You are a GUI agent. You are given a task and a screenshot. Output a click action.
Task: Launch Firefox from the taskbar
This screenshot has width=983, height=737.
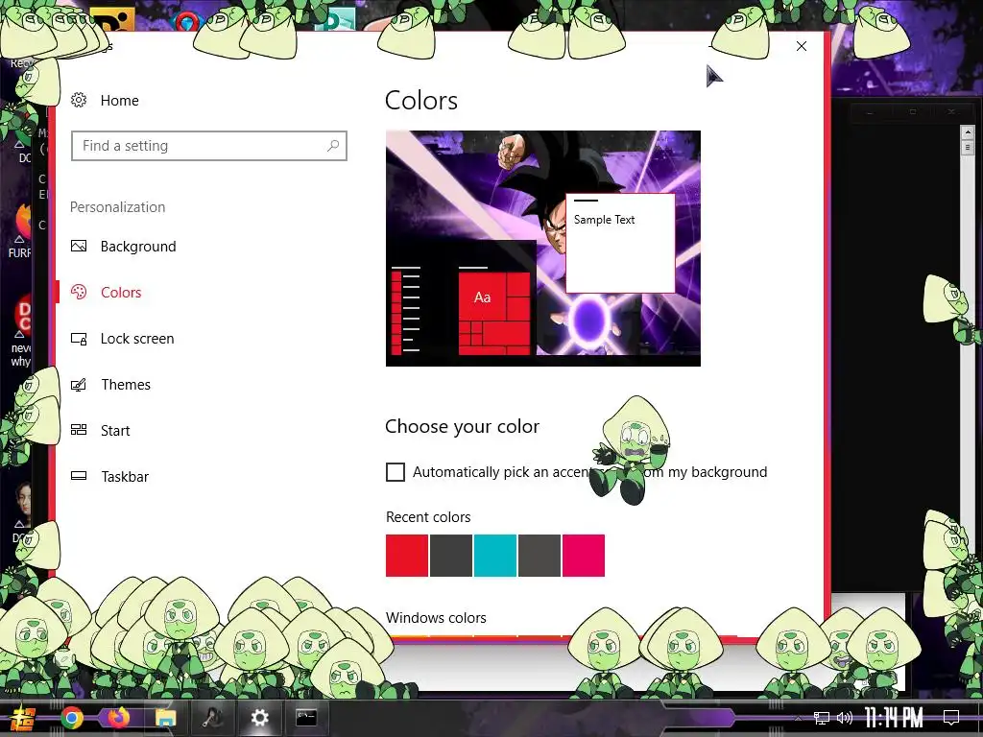point(118,717)
